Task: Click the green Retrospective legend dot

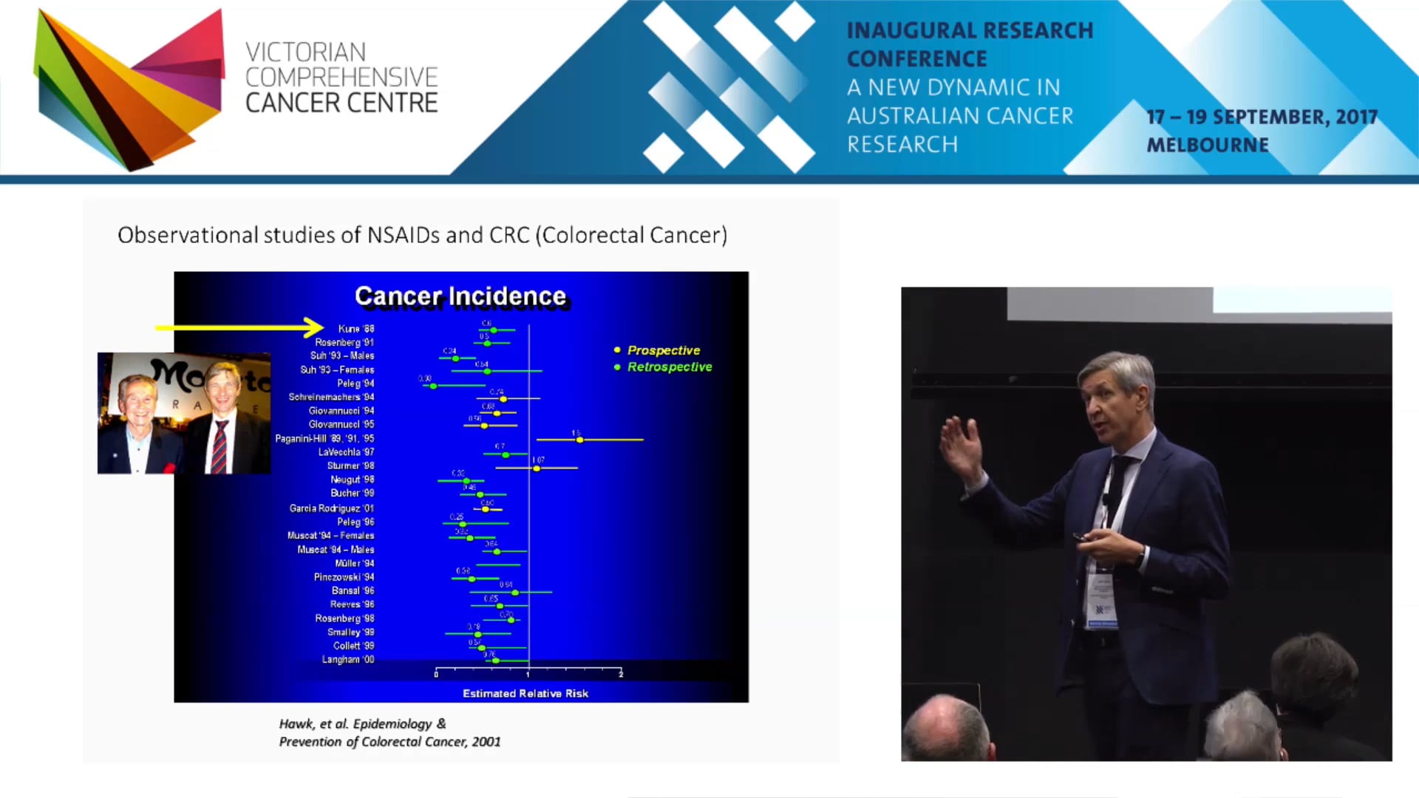Action: tap(617, 367)
